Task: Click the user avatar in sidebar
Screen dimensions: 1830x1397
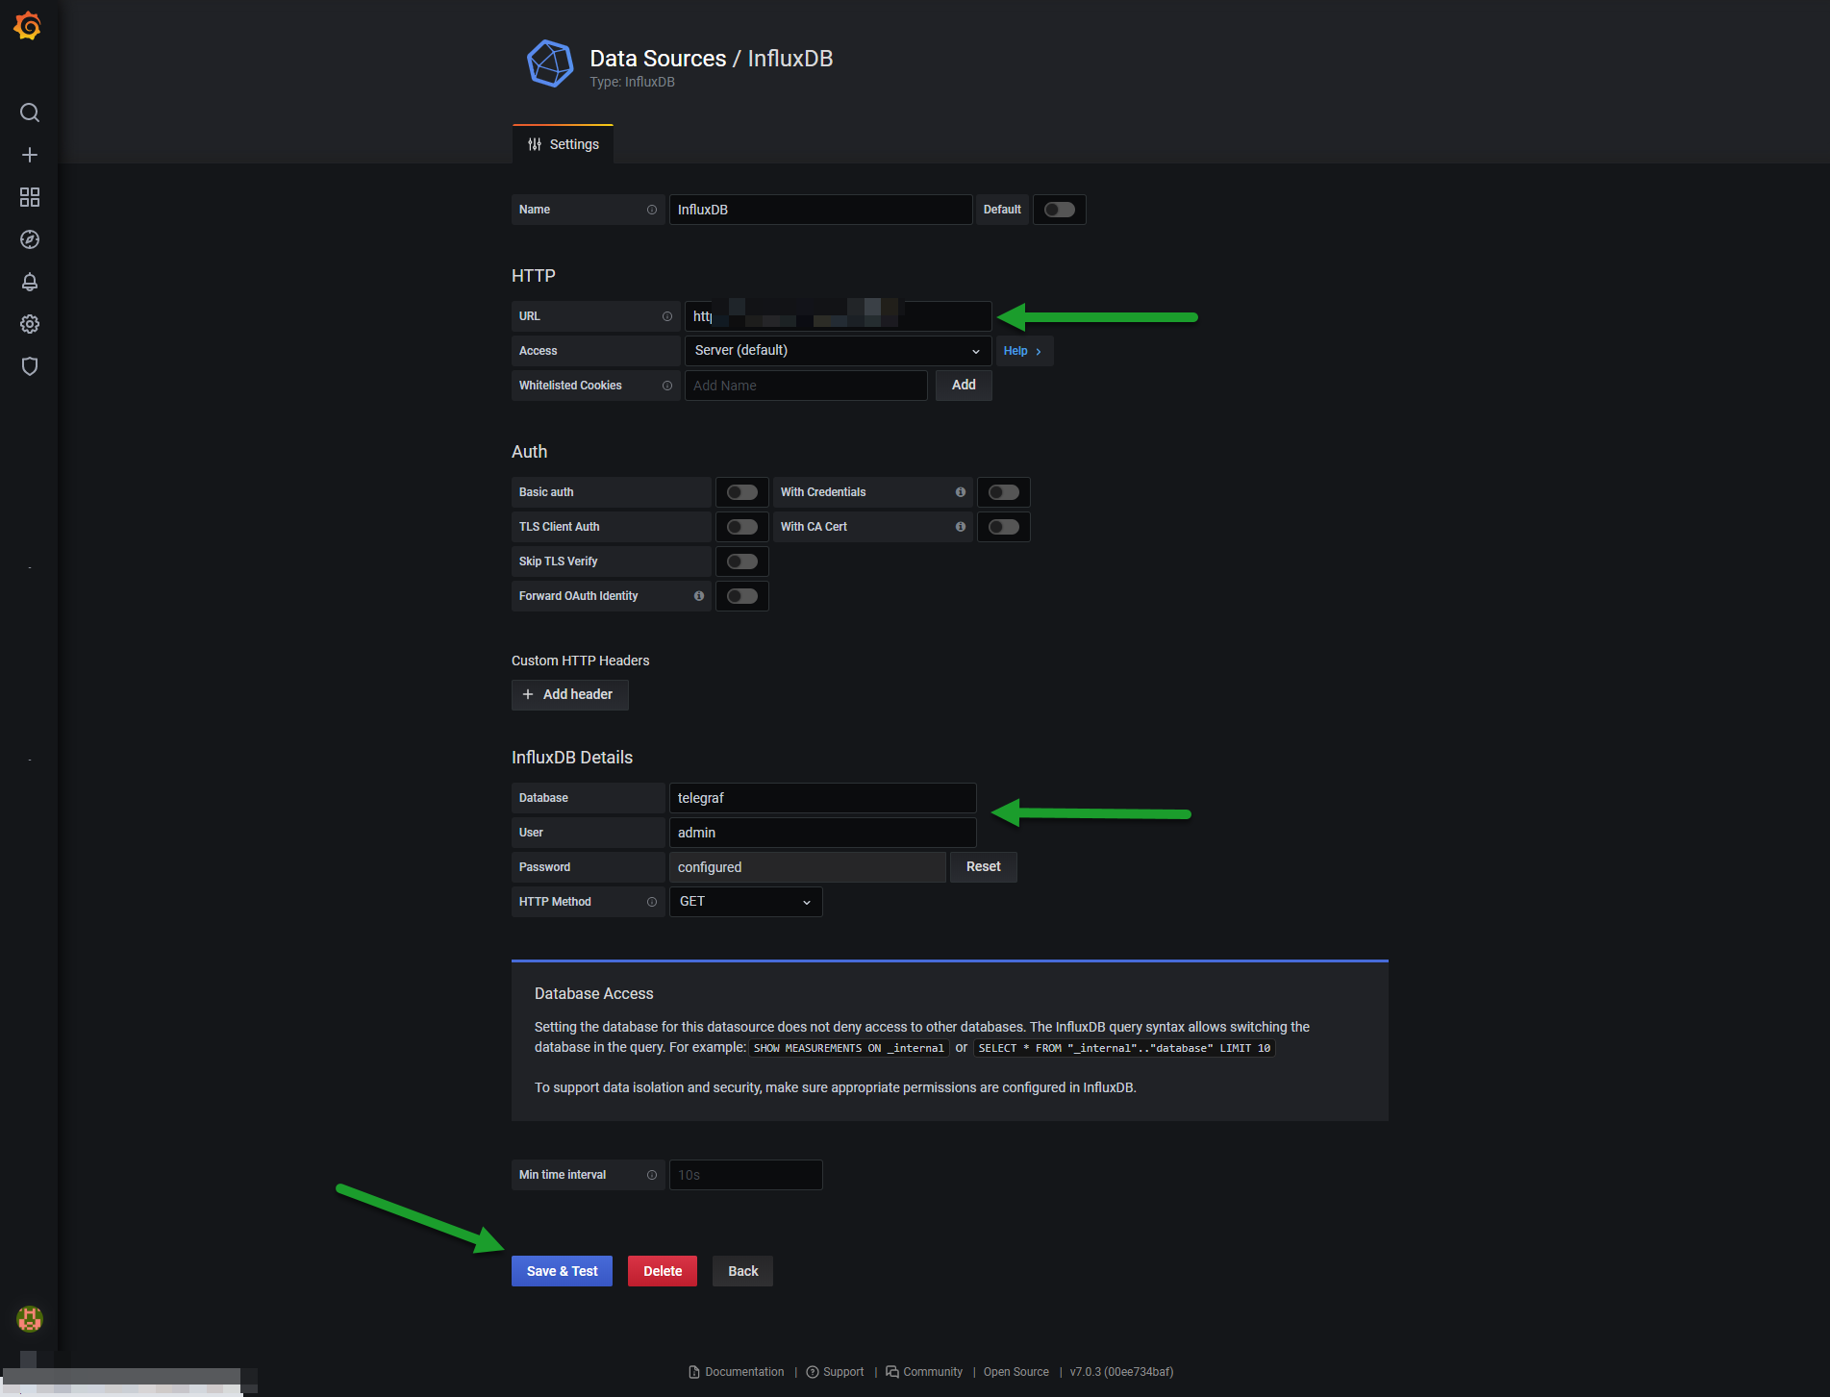Action: [30, 1318]
